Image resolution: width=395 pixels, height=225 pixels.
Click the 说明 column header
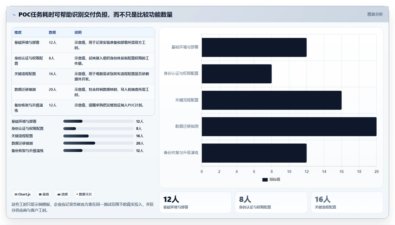click(x=78, y=32)
